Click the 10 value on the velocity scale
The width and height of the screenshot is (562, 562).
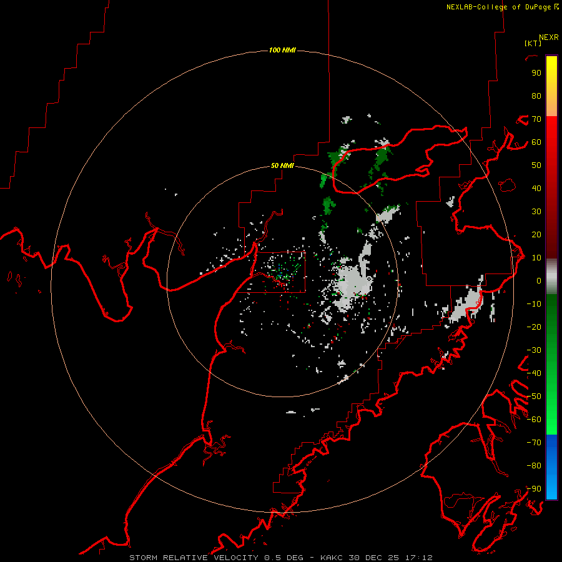click(536, 258)
